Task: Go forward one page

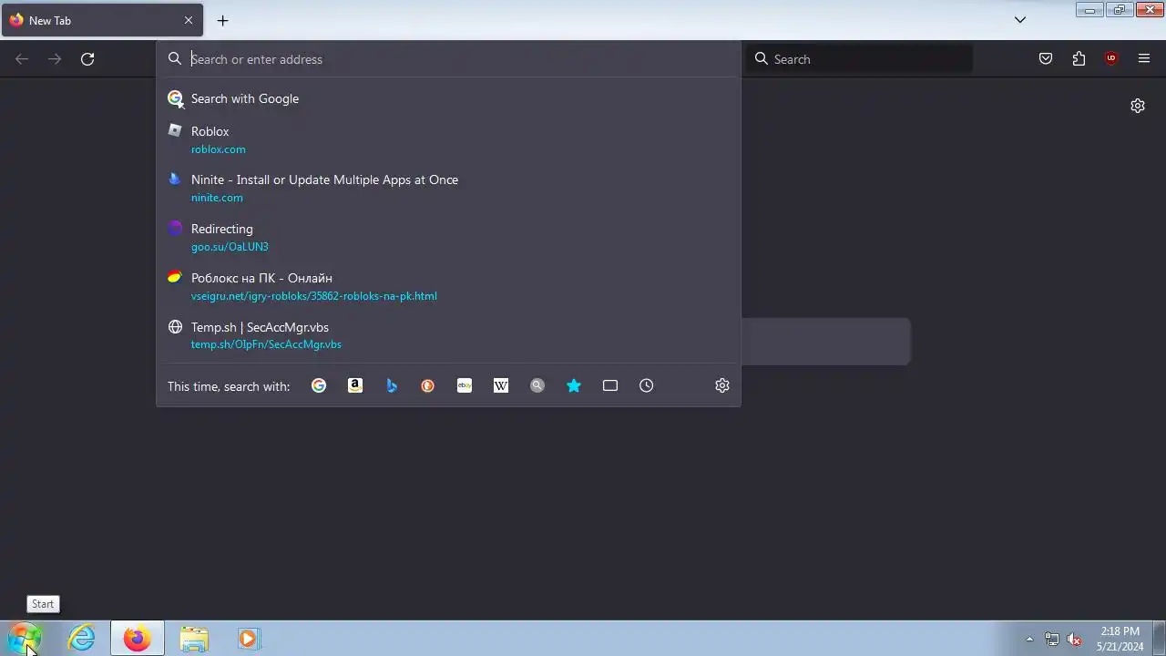Action: [55, 59]
